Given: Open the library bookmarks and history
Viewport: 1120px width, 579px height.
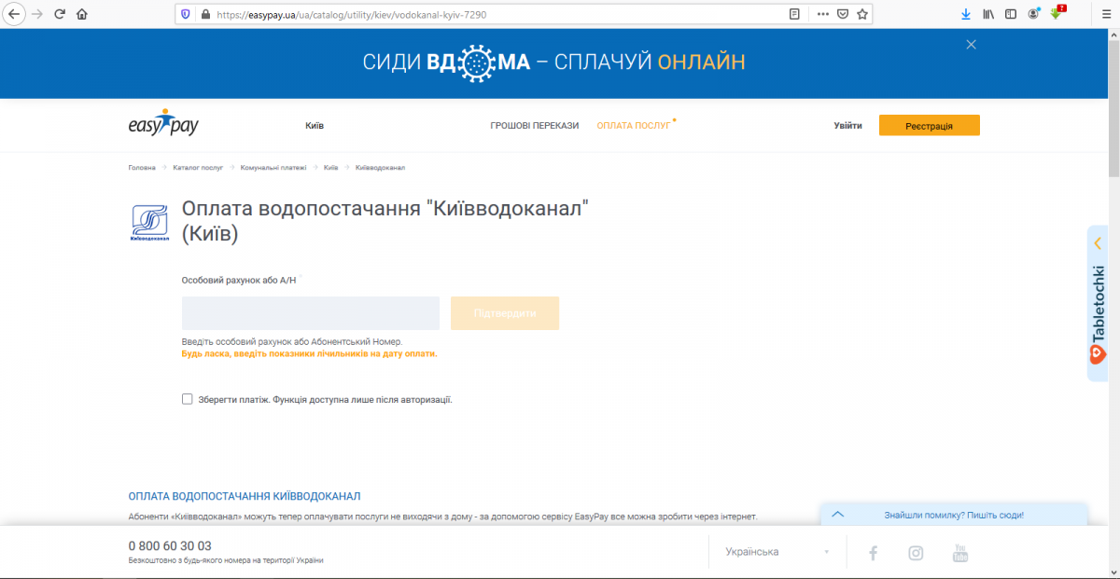Looking at the screenshot, I should pos(988,14).
